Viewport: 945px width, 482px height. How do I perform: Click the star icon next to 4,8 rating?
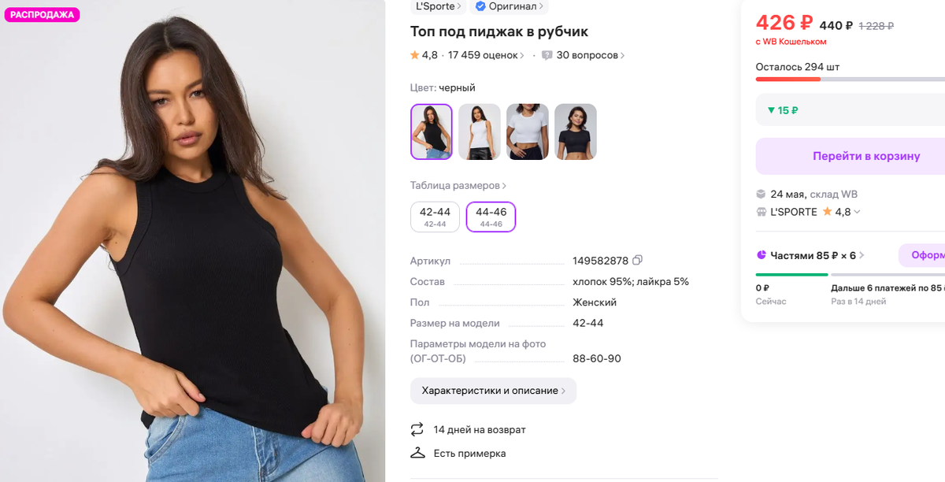click(413, 54)
